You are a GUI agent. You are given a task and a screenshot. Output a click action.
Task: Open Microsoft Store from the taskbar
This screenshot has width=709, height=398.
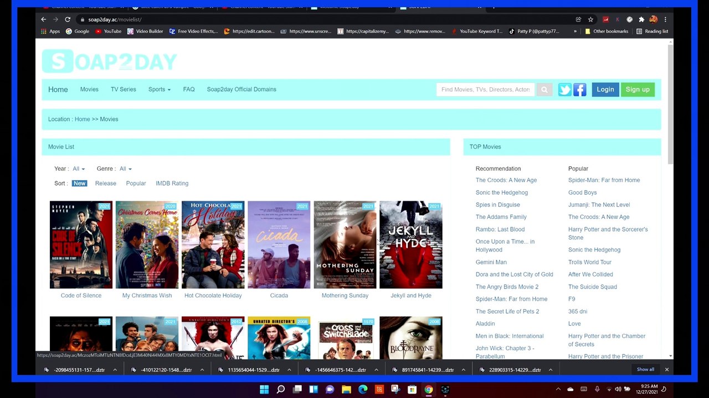[412, 390]
